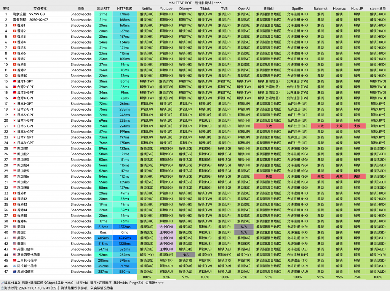Click 线程=16 in the status bar
The width and height of the screenshot is (390, 291).
coord(82,283)
